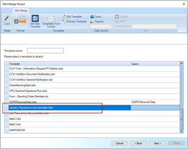Click row selector arrow for January letter
Viewport: 188px width, 149px height.
click(x=6, y=107)
